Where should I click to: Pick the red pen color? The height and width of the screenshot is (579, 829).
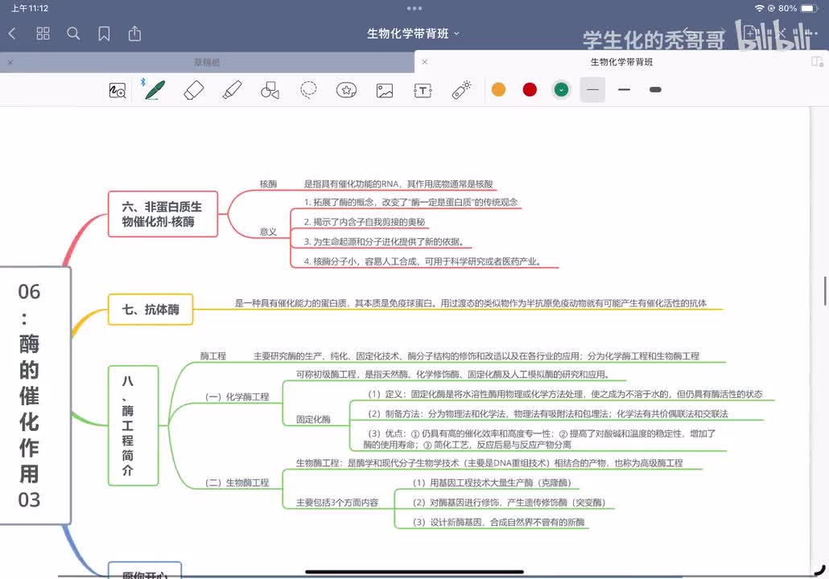pos(530,90)
